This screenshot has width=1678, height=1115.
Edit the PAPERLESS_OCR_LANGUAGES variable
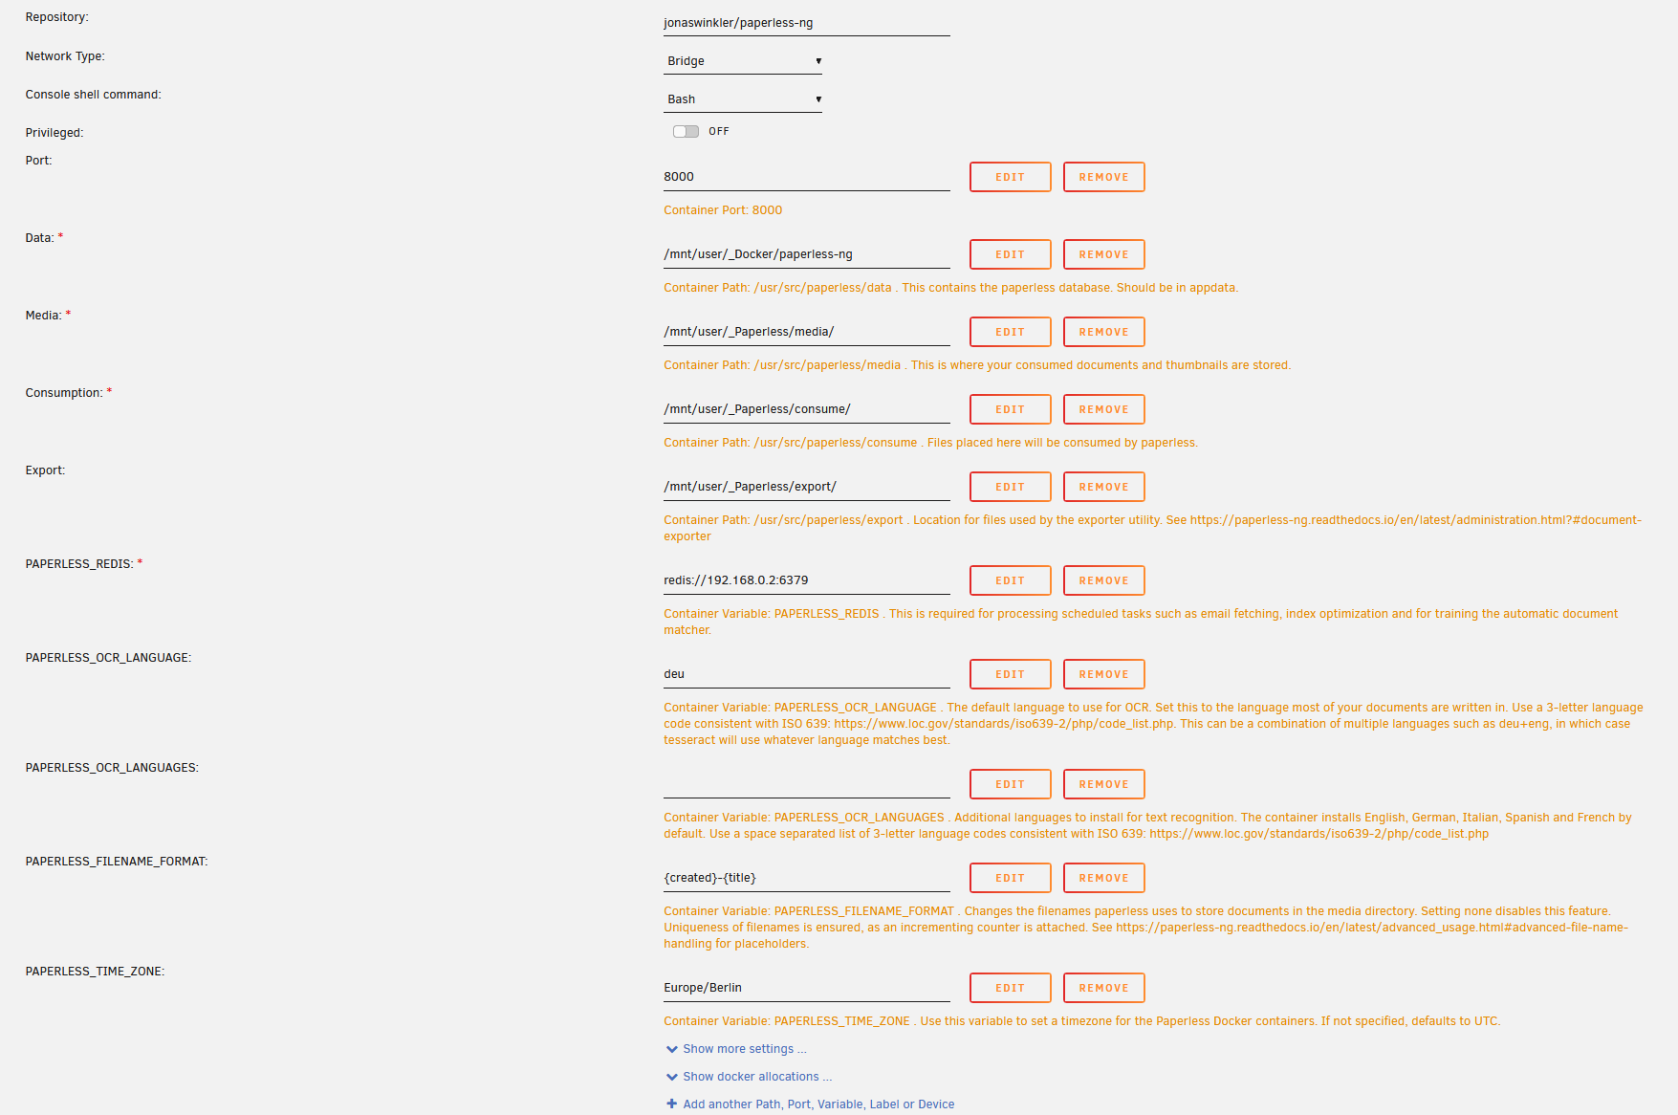(1011, 784)
